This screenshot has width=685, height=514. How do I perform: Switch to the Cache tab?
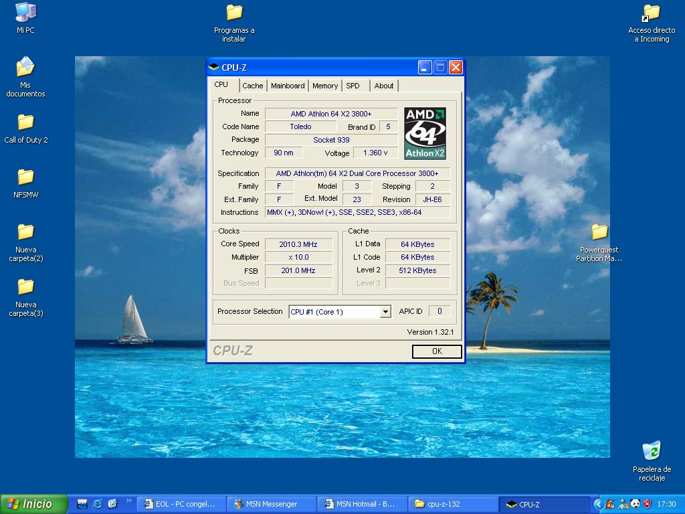pyautogui.click(x=252, y=86)
